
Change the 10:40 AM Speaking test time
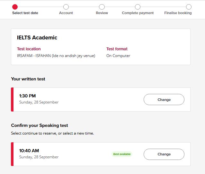click(164, 154)
